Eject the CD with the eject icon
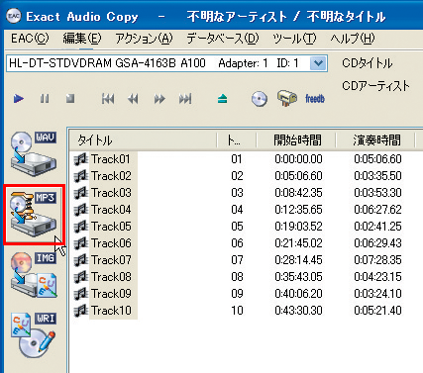This screenshot has height=373, width=423. click(223, 99)
